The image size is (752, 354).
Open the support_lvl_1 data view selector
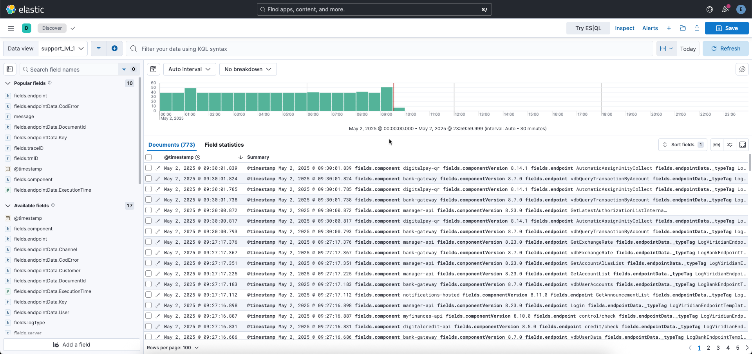(62, 49)
